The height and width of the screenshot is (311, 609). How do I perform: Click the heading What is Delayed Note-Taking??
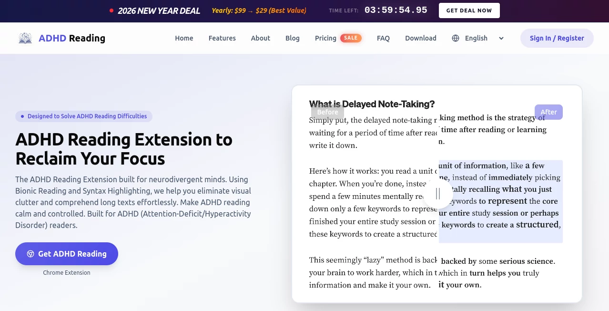(372, 104)
